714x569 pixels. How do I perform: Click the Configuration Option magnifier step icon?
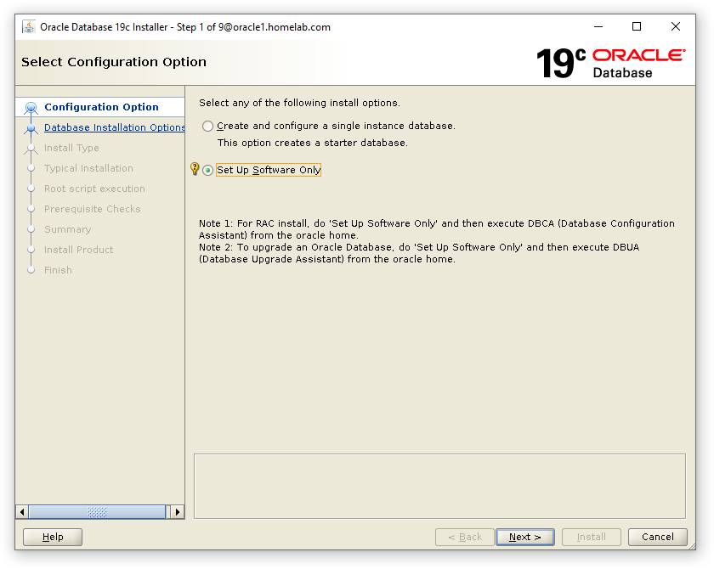(31, 107)
